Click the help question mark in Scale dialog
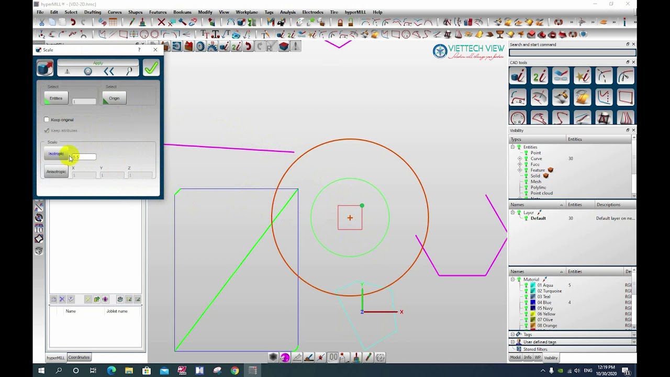Screen dimensions: 670x377 [139, 50]
